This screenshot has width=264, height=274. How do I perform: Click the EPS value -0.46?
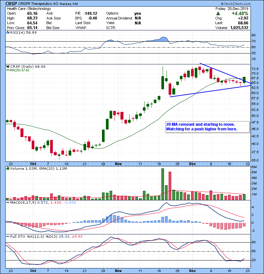92,18
